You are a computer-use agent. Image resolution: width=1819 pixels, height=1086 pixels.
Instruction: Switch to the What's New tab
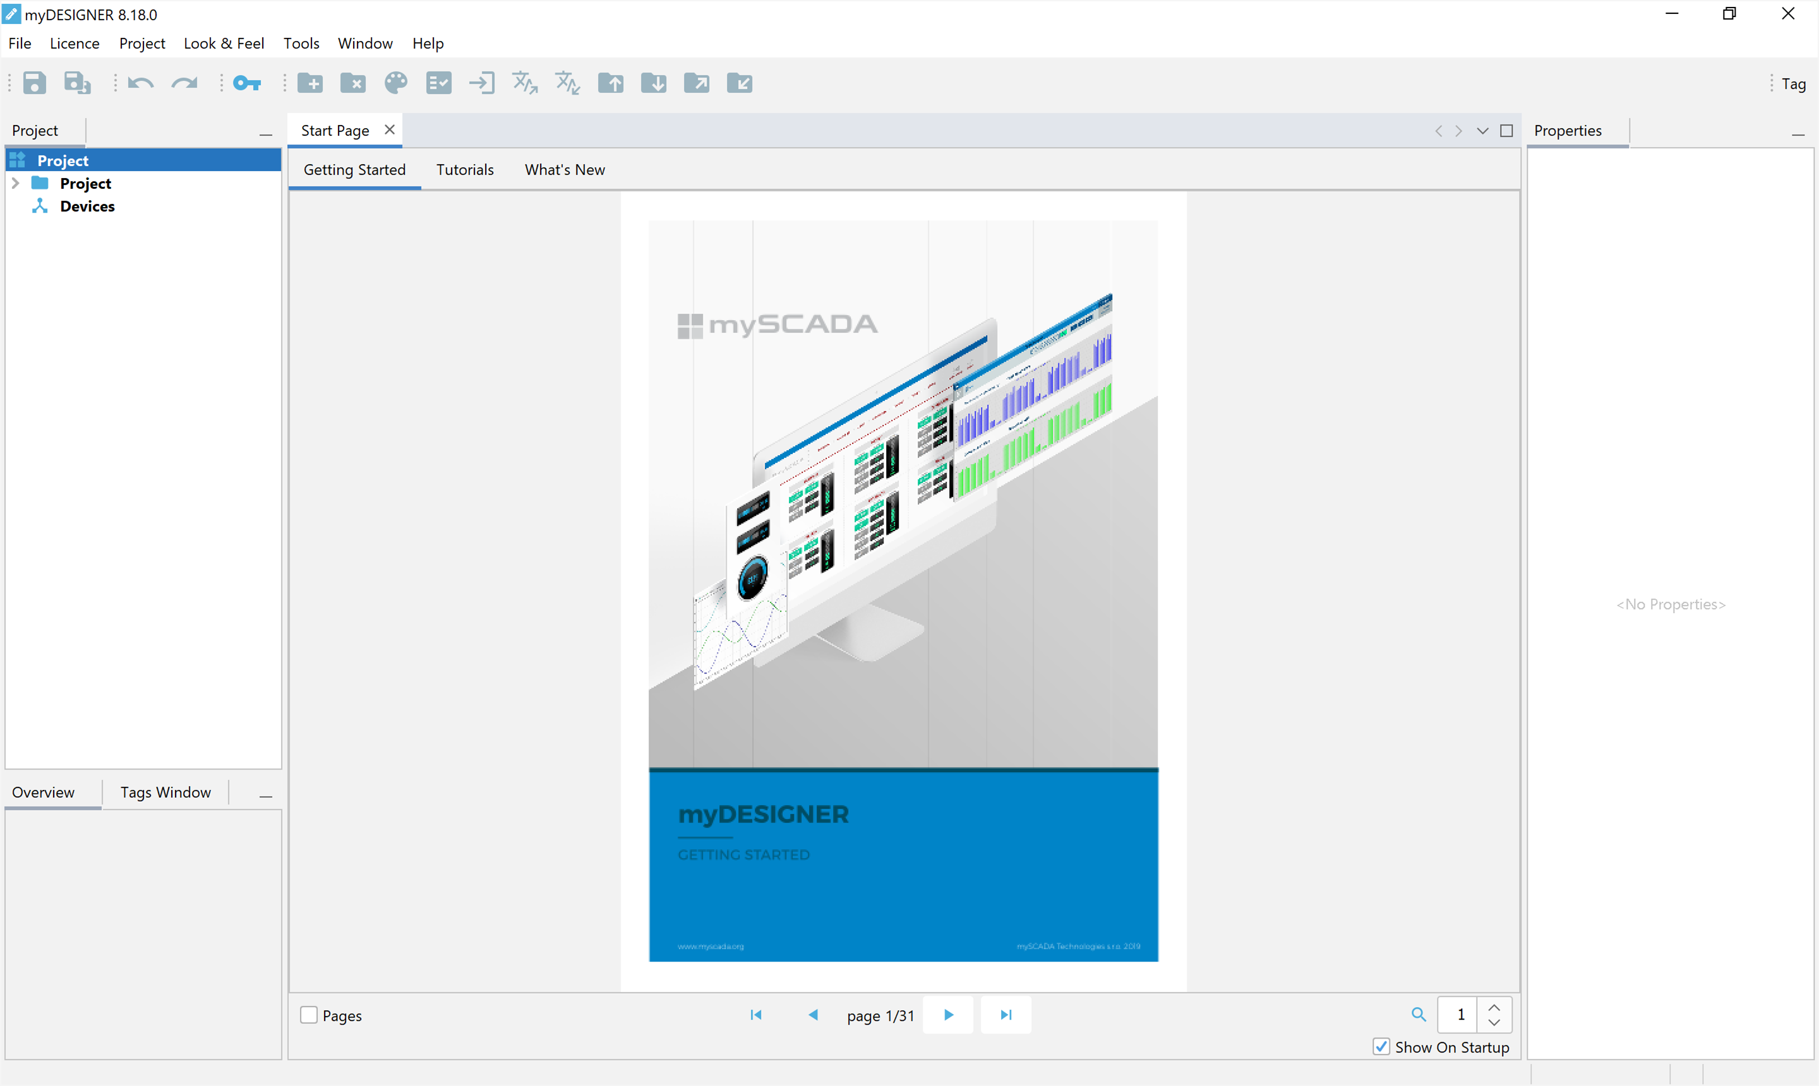point(565,170)
